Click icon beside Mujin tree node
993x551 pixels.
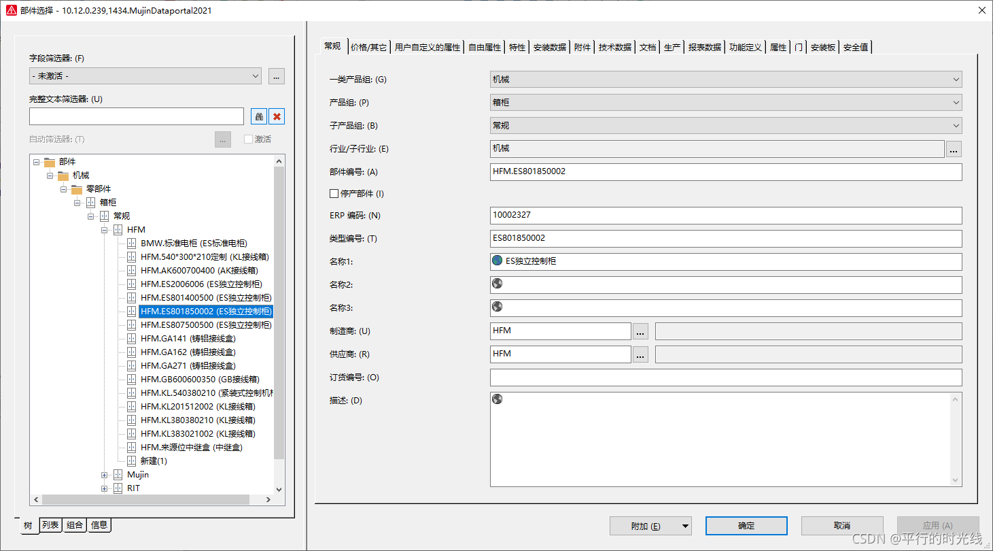[x=118, y=474]
